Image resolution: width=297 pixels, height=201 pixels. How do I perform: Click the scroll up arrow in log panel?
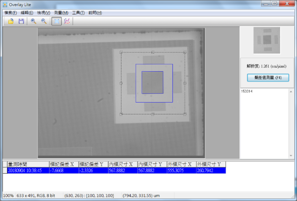(291, 92)
